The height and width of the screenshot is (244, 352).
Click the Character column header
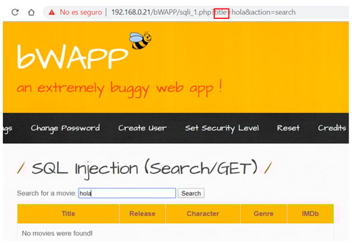pyautogui.click(x=203, y=214)
